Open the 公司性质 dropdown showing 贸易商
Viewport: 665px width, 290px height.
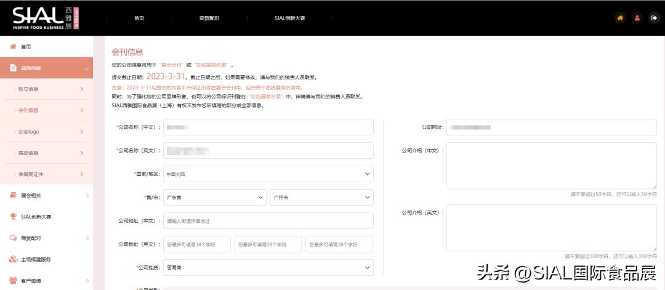[268, 268]
